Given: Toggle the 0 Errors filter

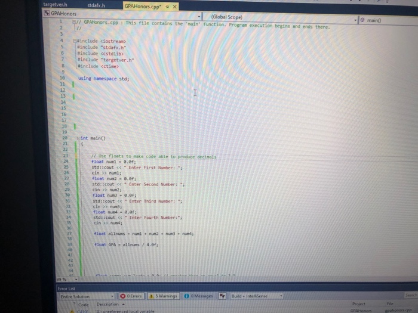Looking at the screenshot, I should tap(131, 296).
